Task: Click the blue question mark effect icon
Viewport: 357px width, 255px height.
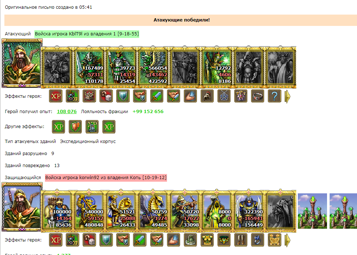Action: point(274,96)
